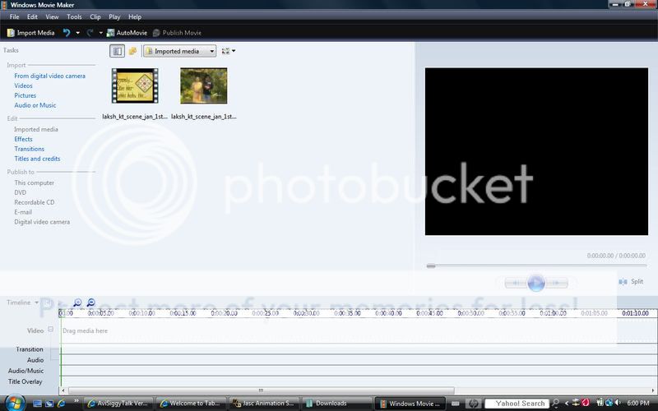Click the Previous Frame playback button
The width and height of the screenshot is (658, 411).
coord(516,283)
